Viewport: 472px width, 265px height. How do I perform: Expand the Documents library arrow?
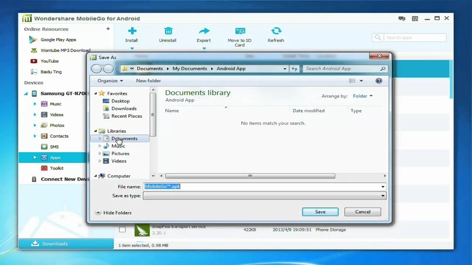(100, 139)
